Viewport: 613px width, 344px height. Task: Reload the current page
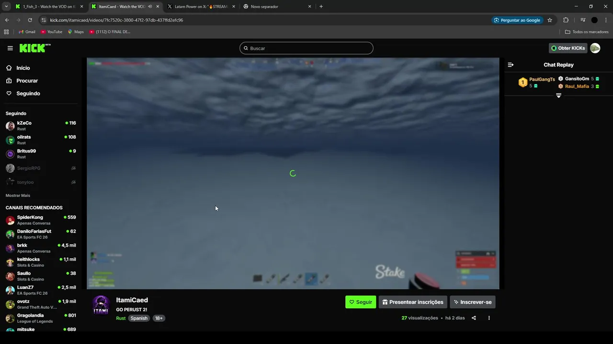tap(30, 20)
